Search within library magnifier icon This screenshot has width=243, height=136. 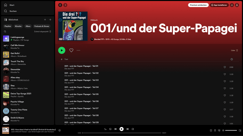click(5, 32)
